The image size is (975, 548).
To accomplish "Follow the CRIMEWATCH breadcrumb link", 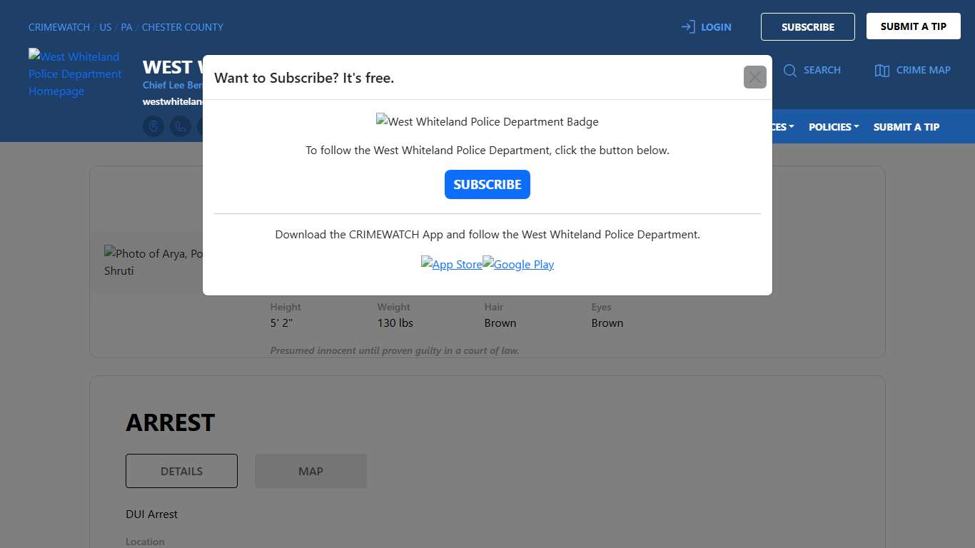I will pos(59,27).
